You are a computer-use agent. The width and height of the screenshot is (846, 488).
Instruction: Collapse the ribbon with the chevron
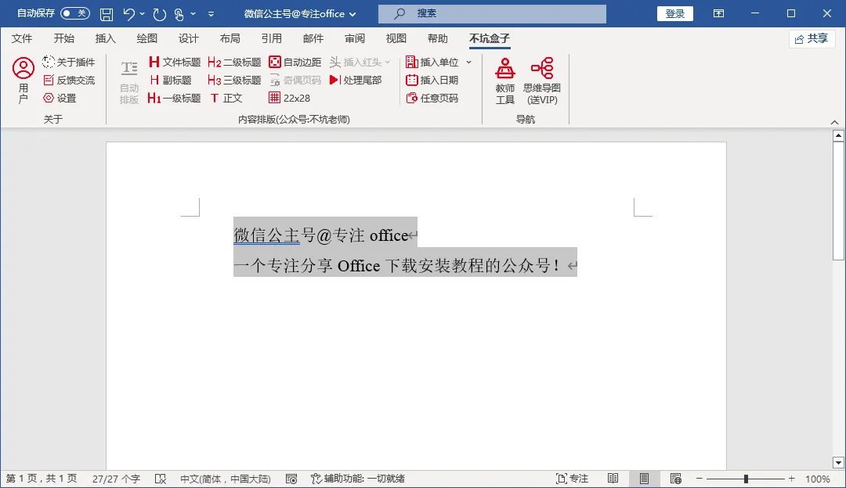pos(835,122)
